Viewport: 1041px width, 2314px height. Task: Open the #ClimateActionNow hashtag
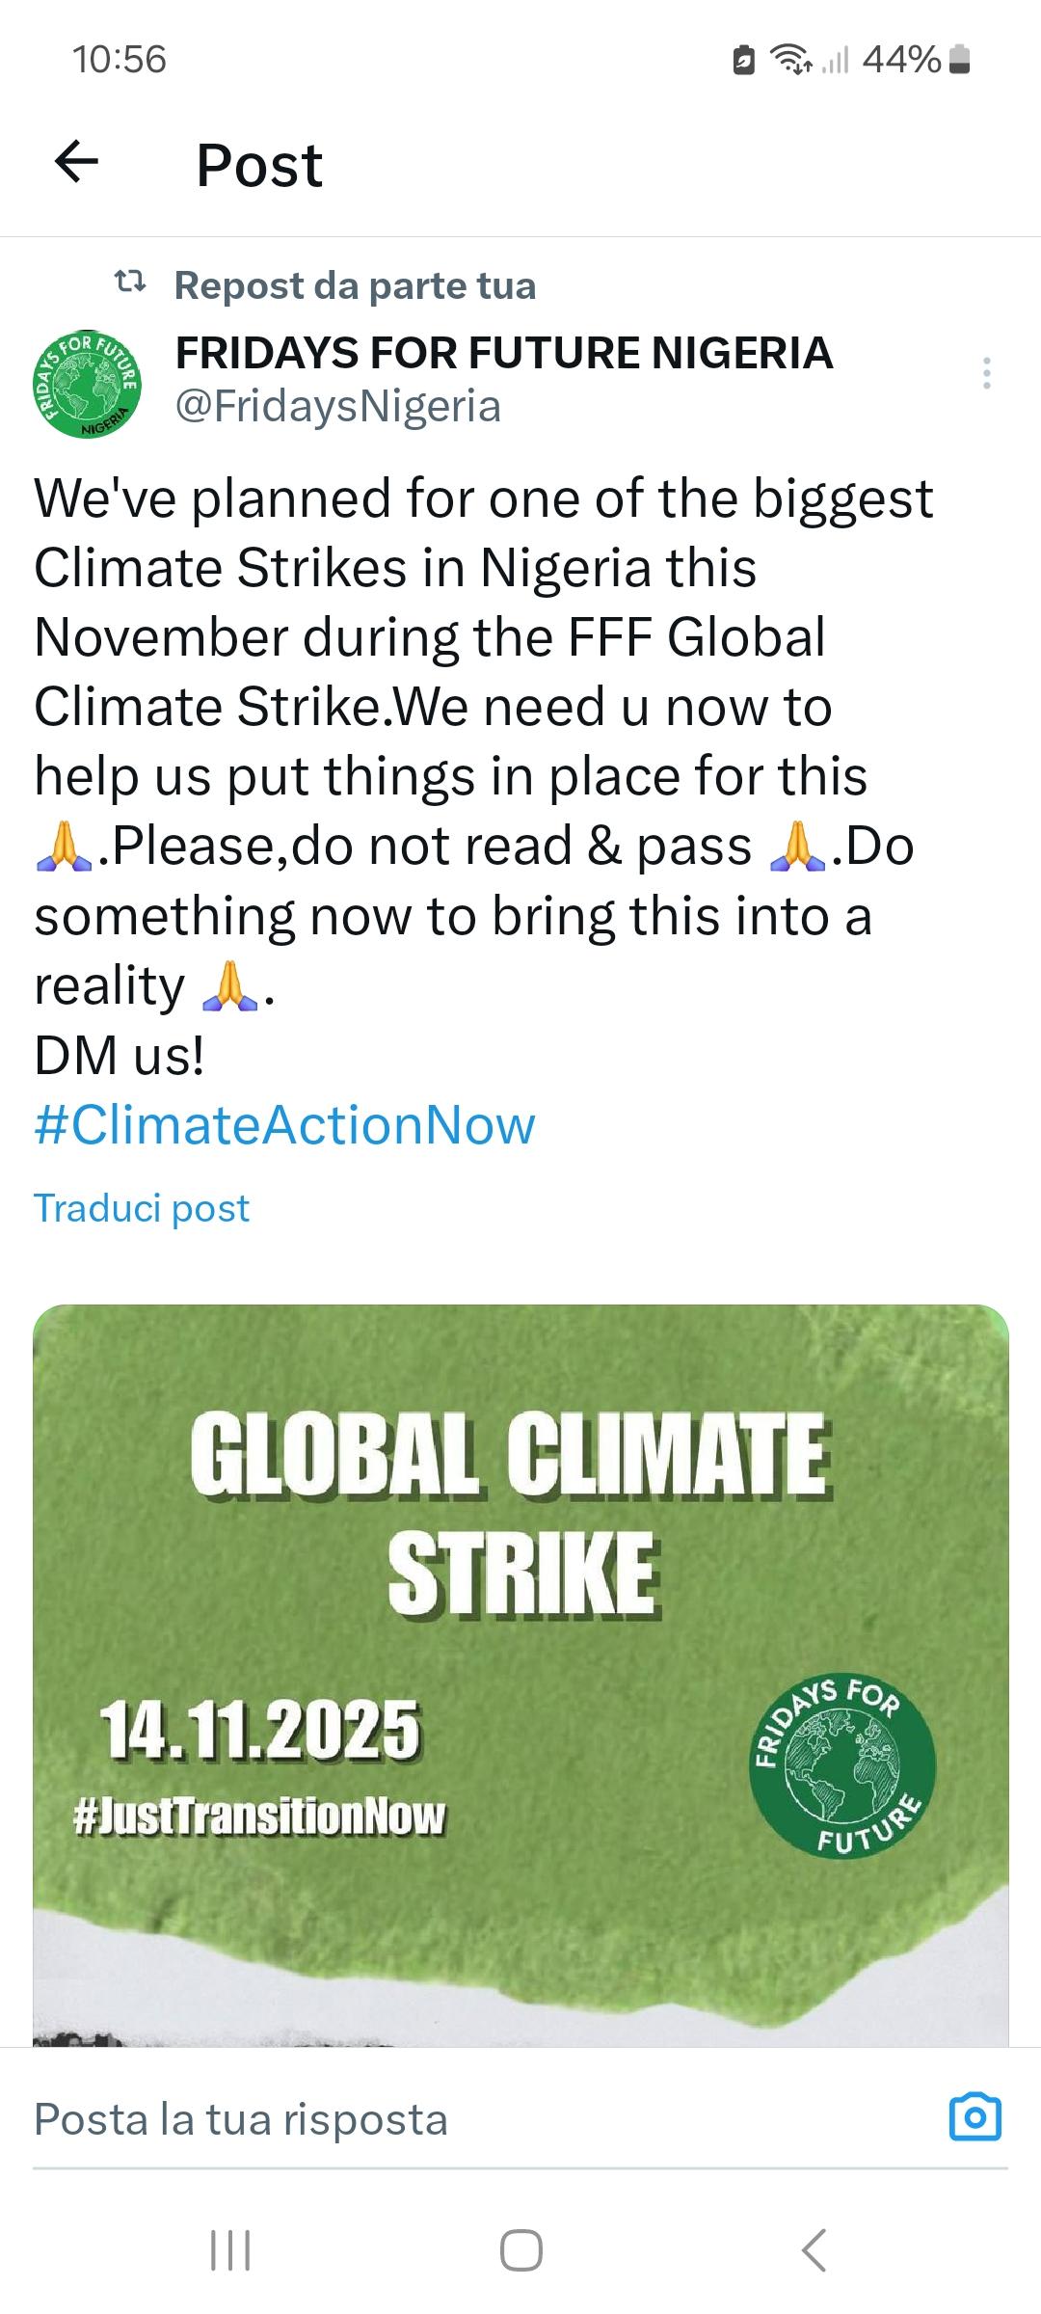point(284,1125)
